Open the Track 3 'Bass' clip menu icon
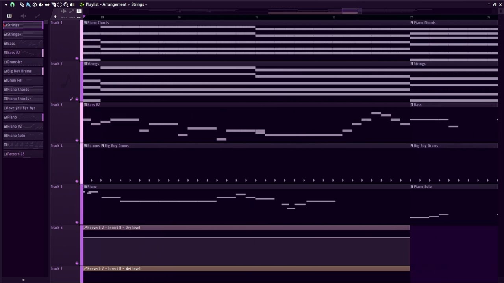This screenshot has width=504, height=283. pyautogui.click(x=412, y=105)
